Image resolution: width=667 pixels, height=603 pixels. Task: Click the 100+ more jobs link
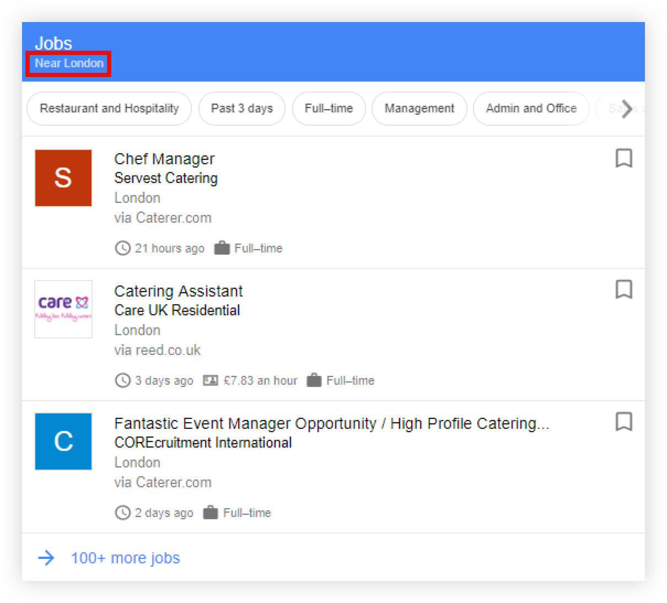click(125, 558)
